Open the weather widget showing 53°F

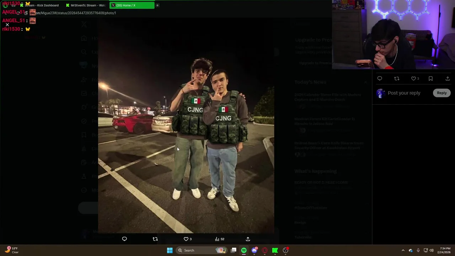tap(12, 250)
